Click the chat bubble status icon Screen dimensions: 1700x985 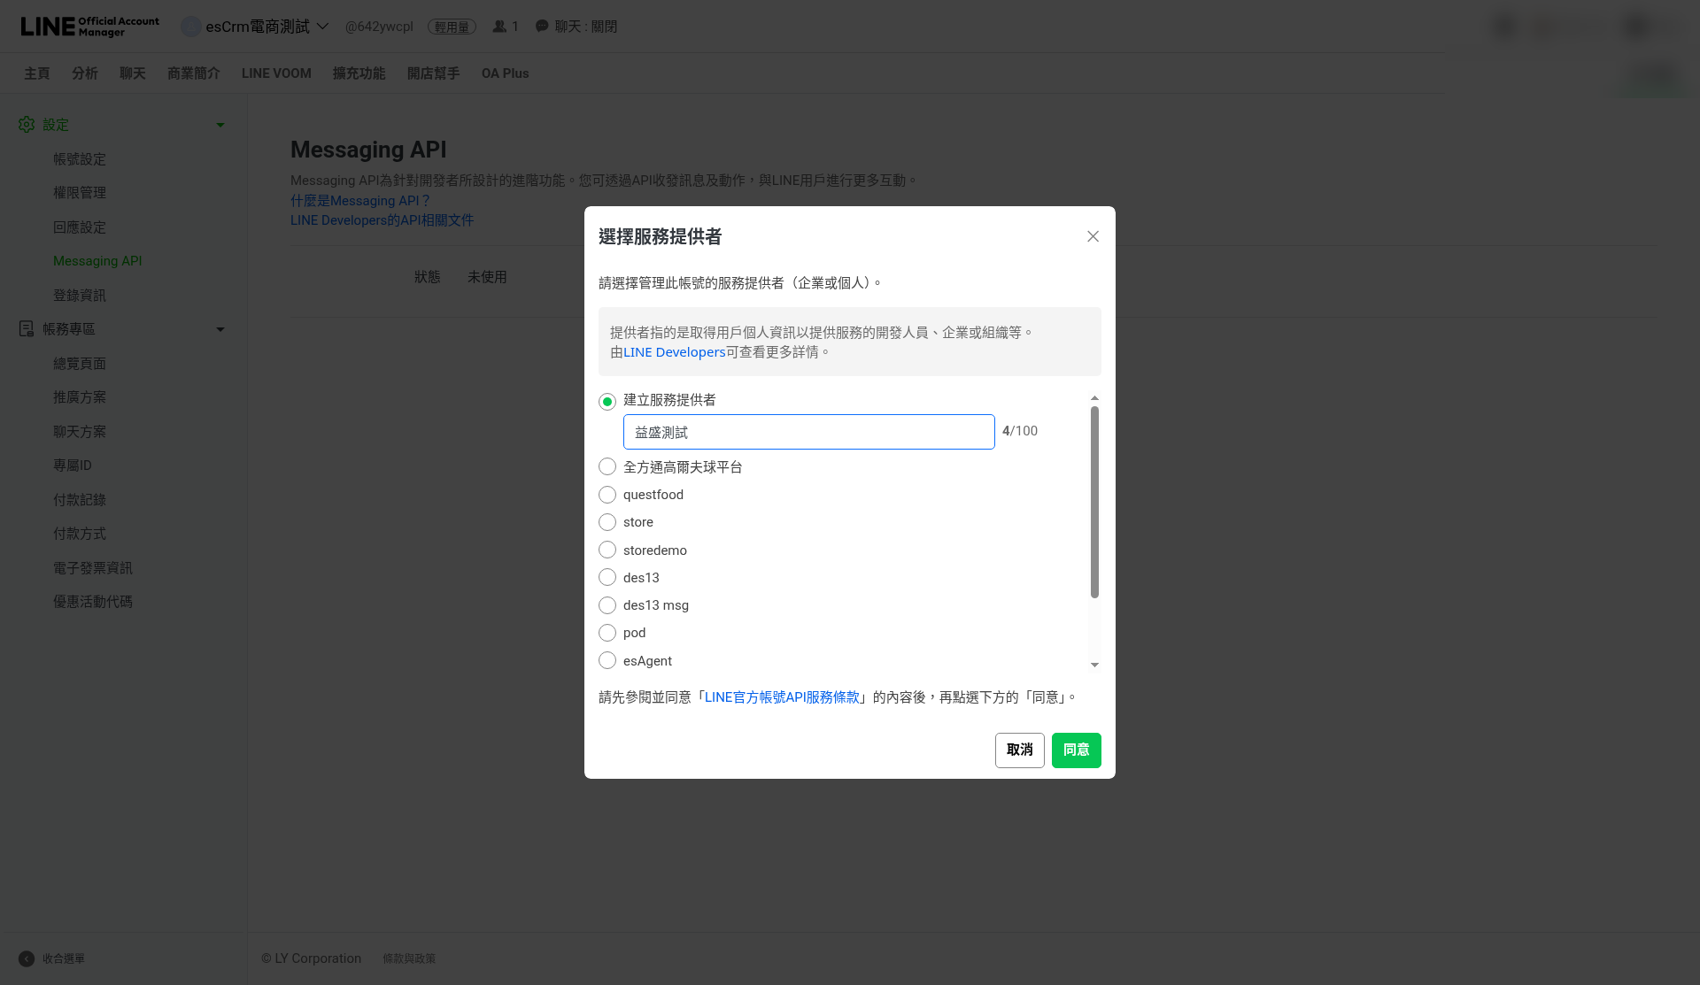542,27
